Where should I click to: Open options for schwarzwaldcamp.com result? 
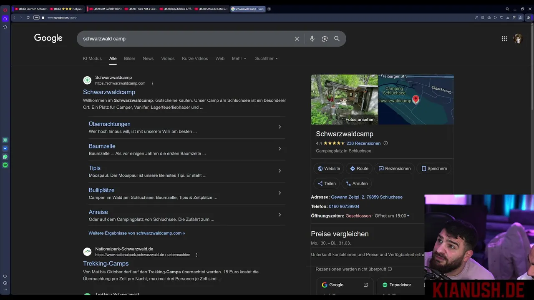152,83
